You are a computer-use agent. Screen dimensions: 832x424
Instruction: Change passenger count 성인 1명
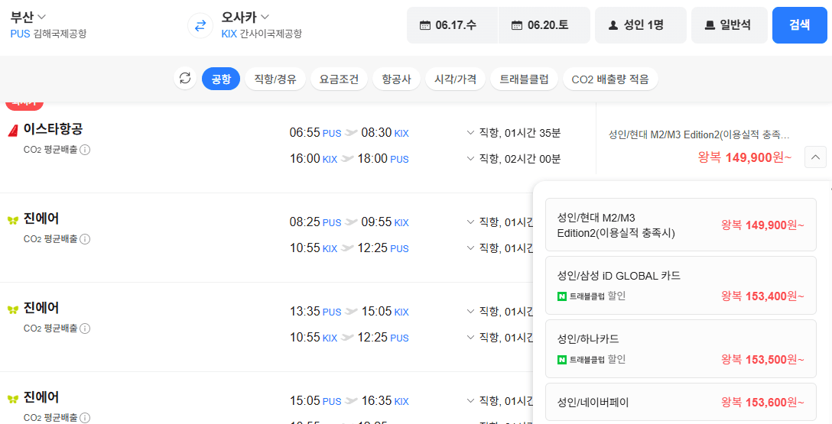[641, 25]
